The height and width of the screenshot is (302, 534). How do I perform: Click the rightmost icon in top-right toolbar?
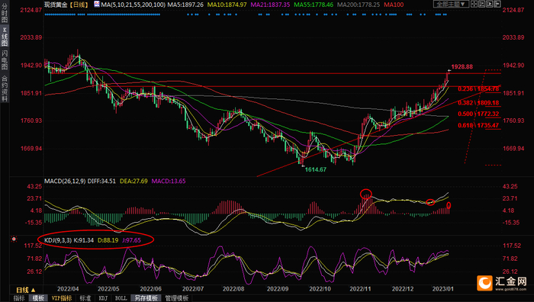tap(497, 4)
